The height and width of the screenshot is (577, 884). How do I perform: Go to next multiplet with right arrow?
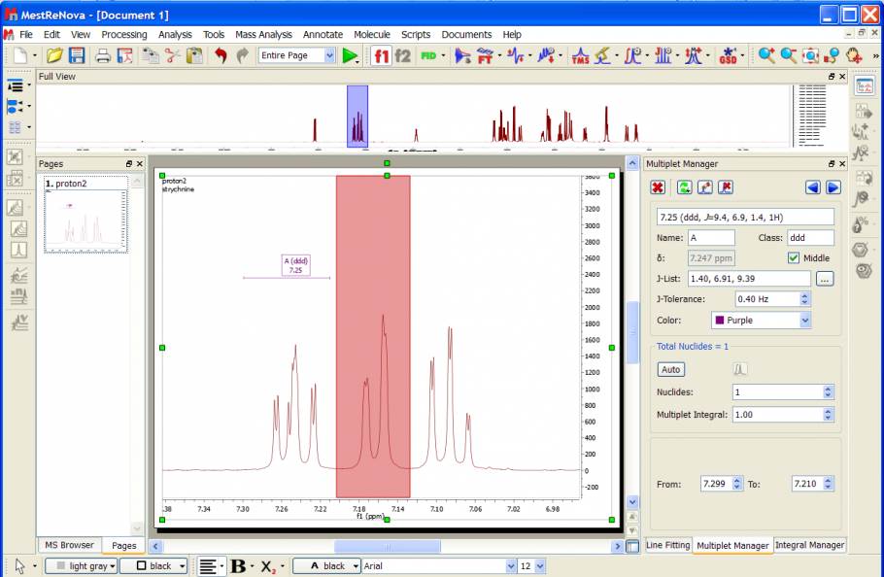tap(833, 187)
